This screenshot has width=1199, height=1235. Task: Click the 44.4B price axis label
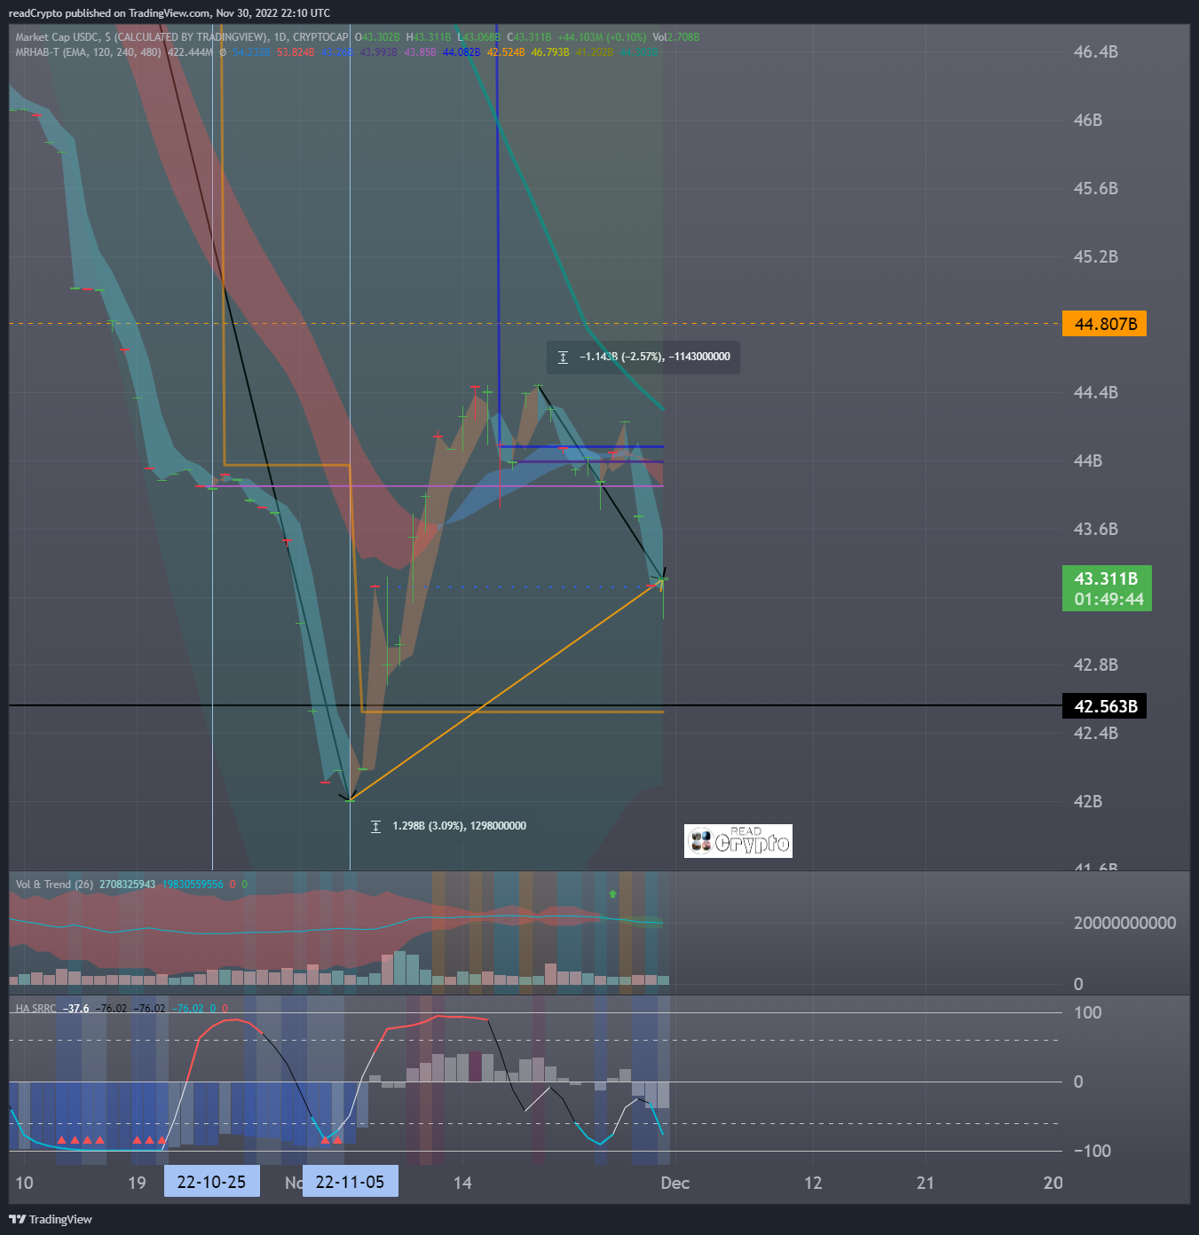[x=1096, y=392]
